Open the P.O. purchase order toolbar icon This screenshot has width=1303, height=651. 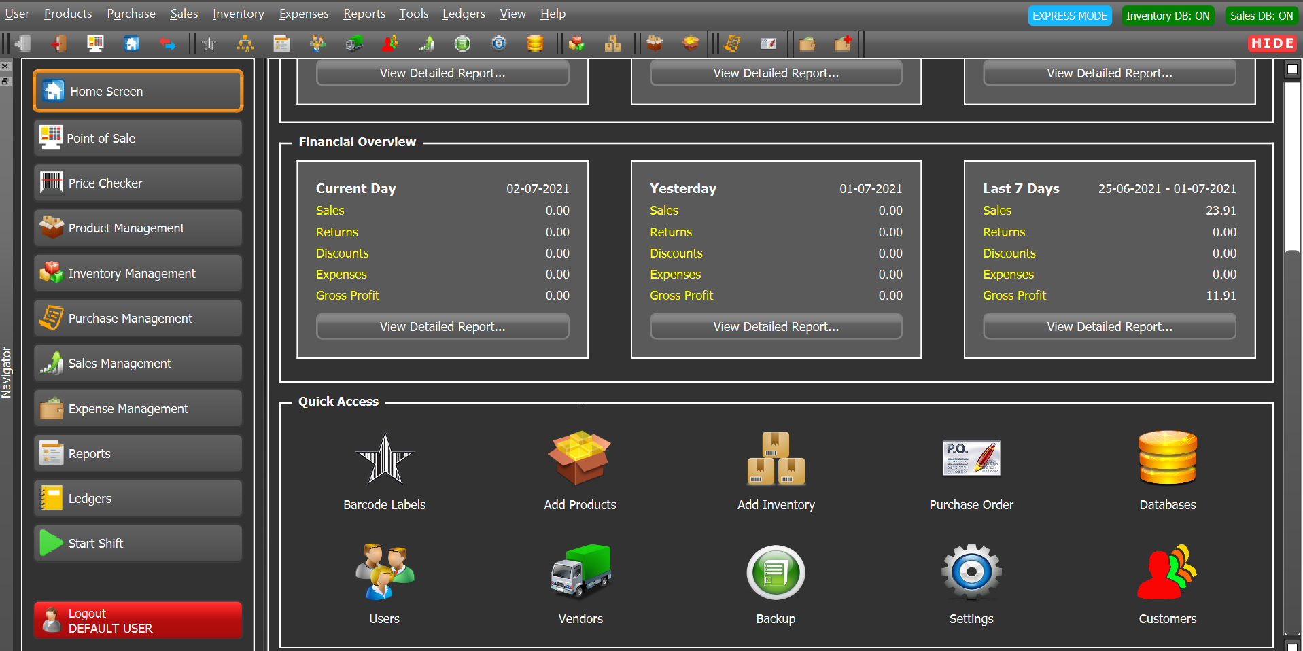tap(768, 43)
